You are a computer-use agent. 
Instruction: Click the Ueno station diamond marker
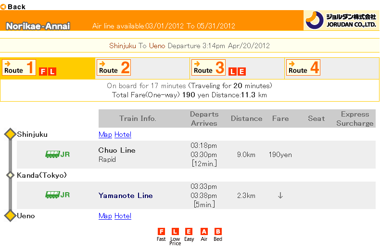tap(10, 216)
